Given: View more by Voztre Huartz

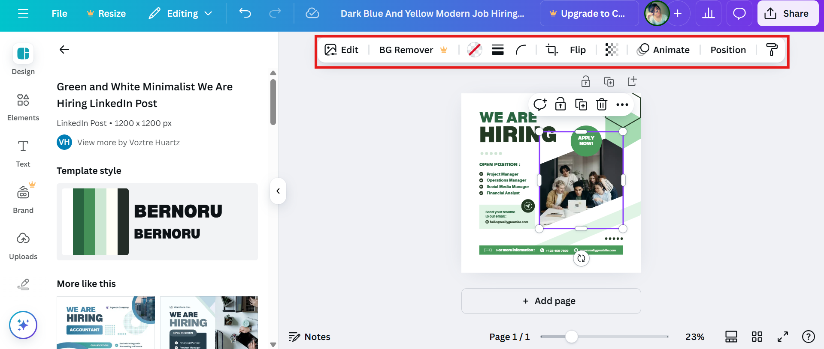Looking at the screenshot, I should [x=128, y=143].
